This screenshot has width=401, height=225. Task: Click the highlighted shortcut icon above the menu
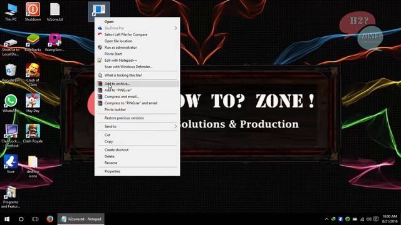click(99, 10)
